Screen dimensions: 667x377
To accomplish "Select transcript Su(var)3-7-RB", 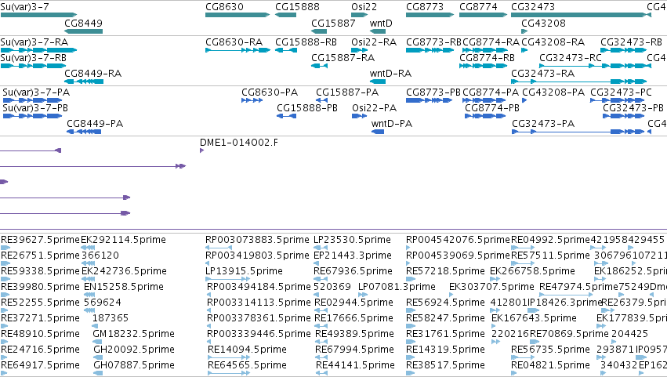I will coord(34,58).
